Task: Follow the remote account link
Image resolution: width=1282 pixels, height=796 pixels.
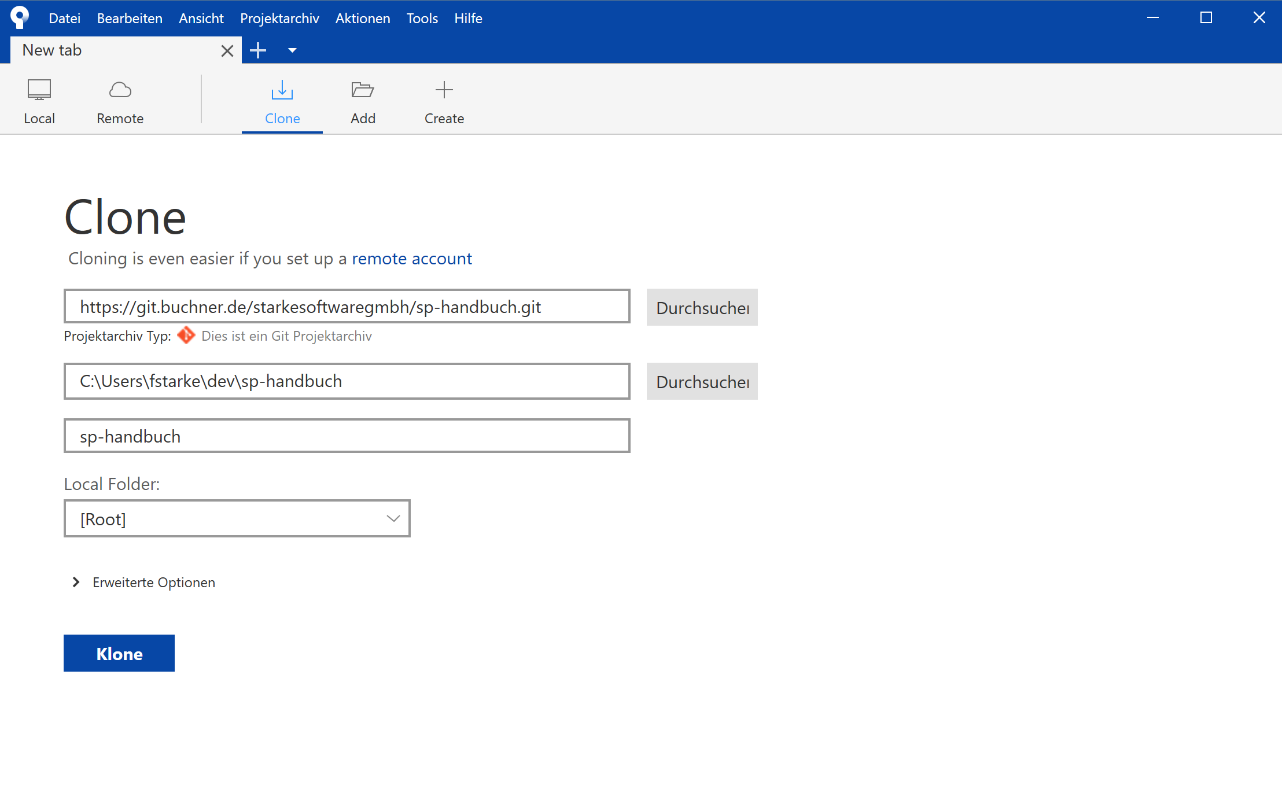Action: coord(411,259)
